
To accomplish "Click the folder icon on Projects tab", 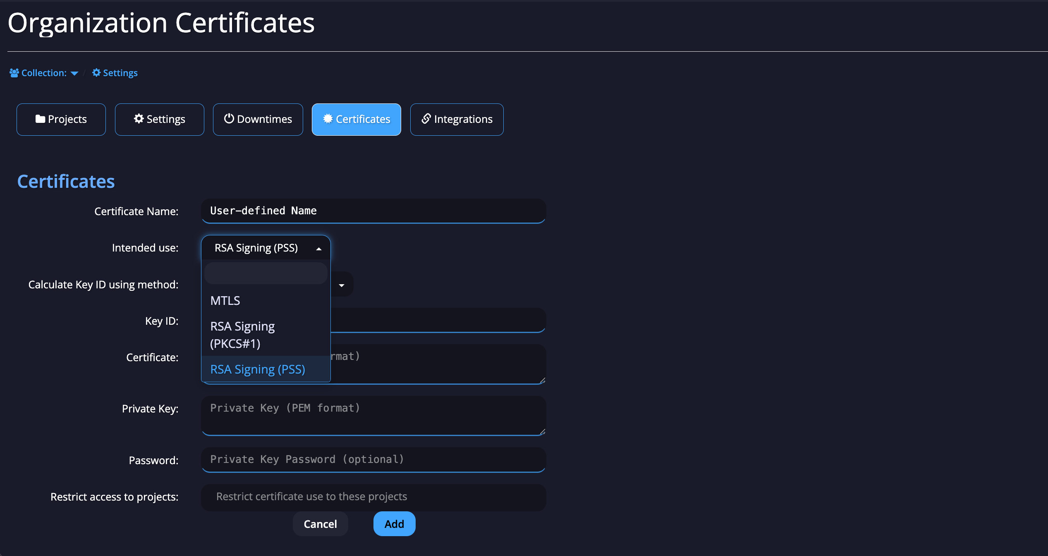I will pyautogui.click(x=40, y=119).
